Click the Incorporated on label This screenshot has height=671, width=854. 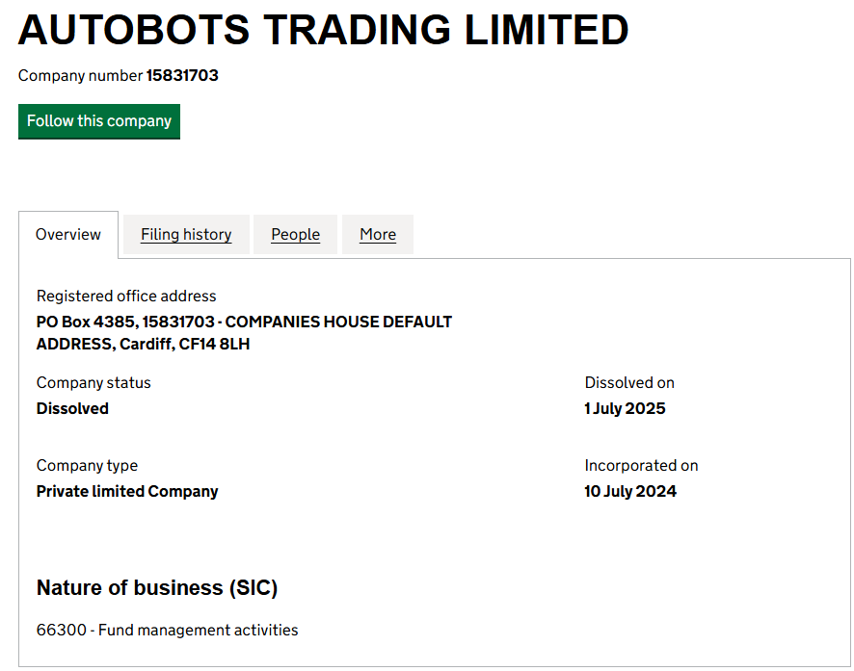[x=641, y=466]
